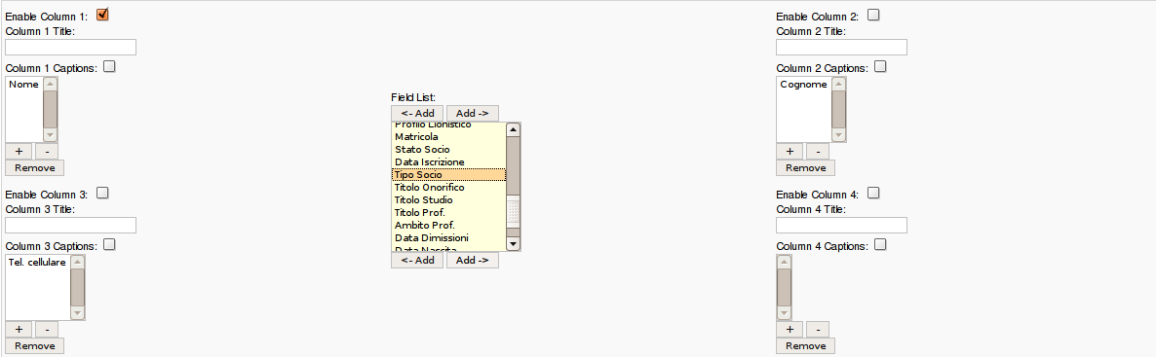Click Remove button under Column 2
1156x357 pixels.
pyautogui.click(x=806, y=168)
